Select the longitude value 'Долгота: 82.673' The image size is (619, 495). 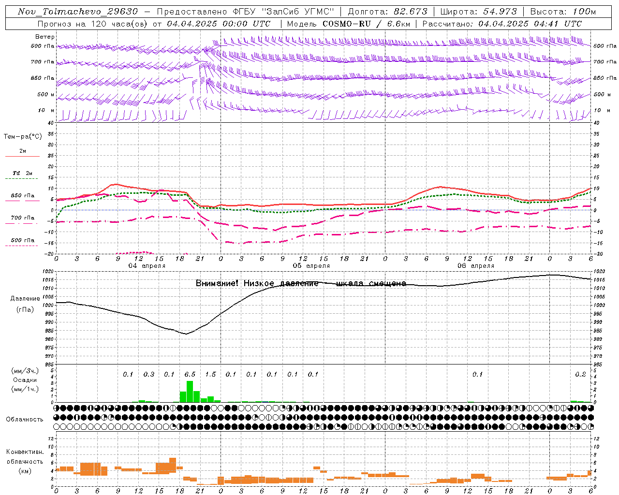point(388,12)
